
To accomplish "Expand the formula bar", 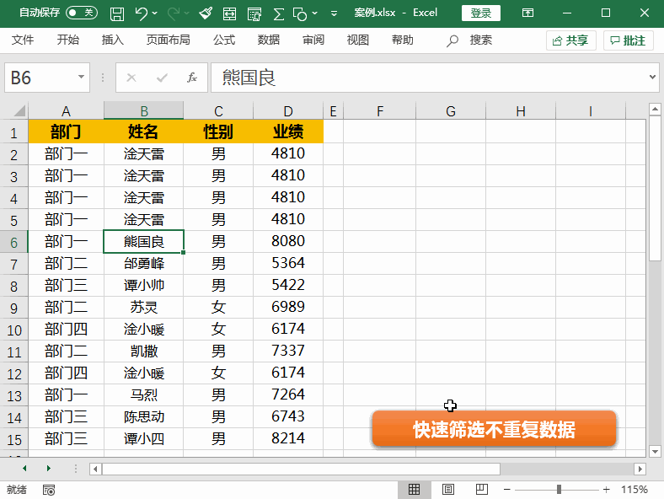I will click(653, 78).
